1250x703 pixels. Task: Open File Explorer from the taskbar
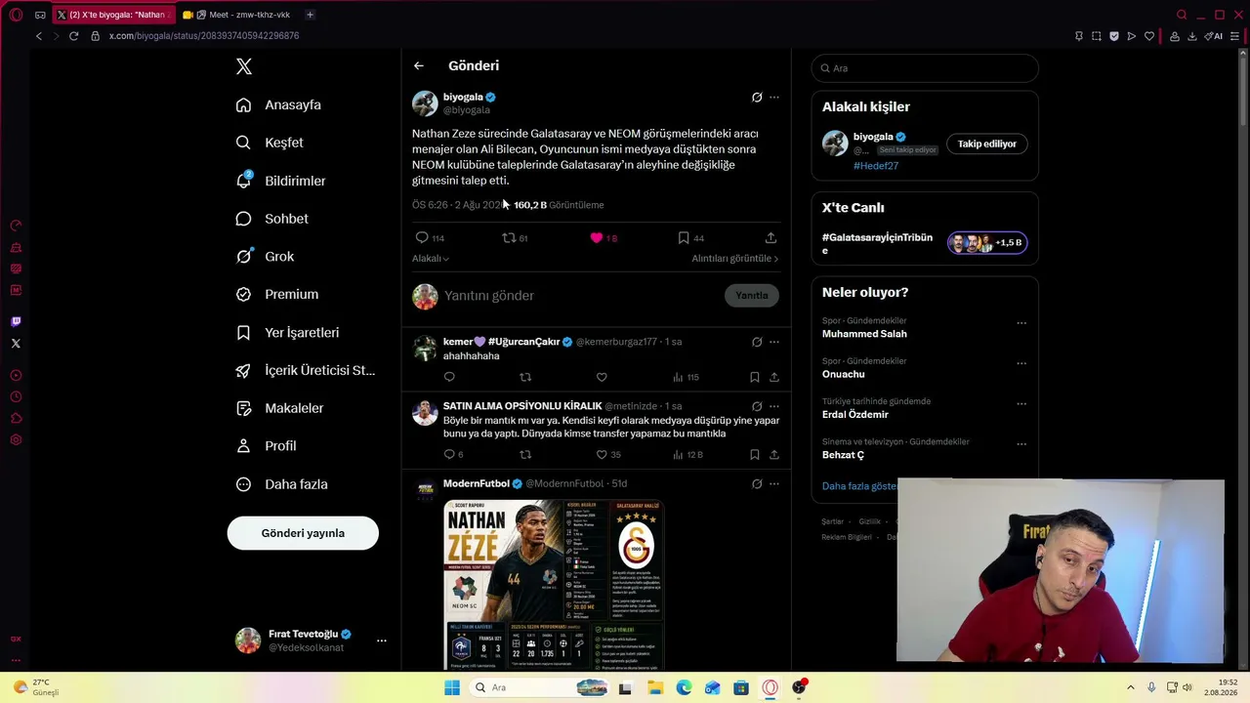(x=654, y=687)
